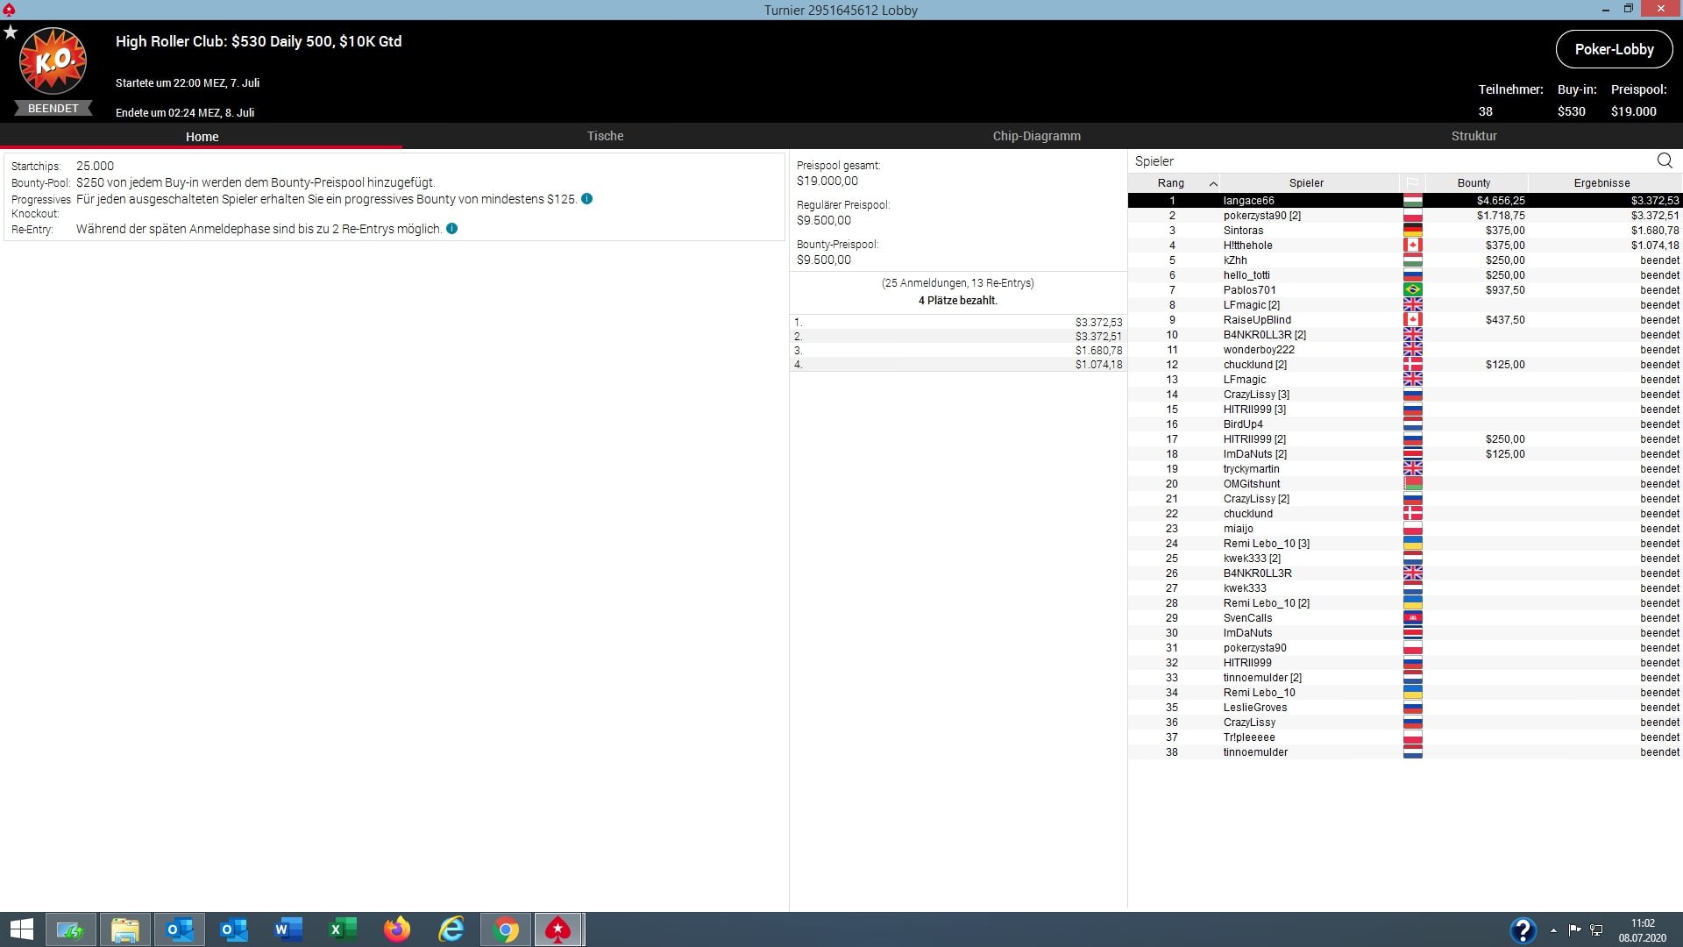Click the search magnifier in Spieler panel

pos(1665,160)
